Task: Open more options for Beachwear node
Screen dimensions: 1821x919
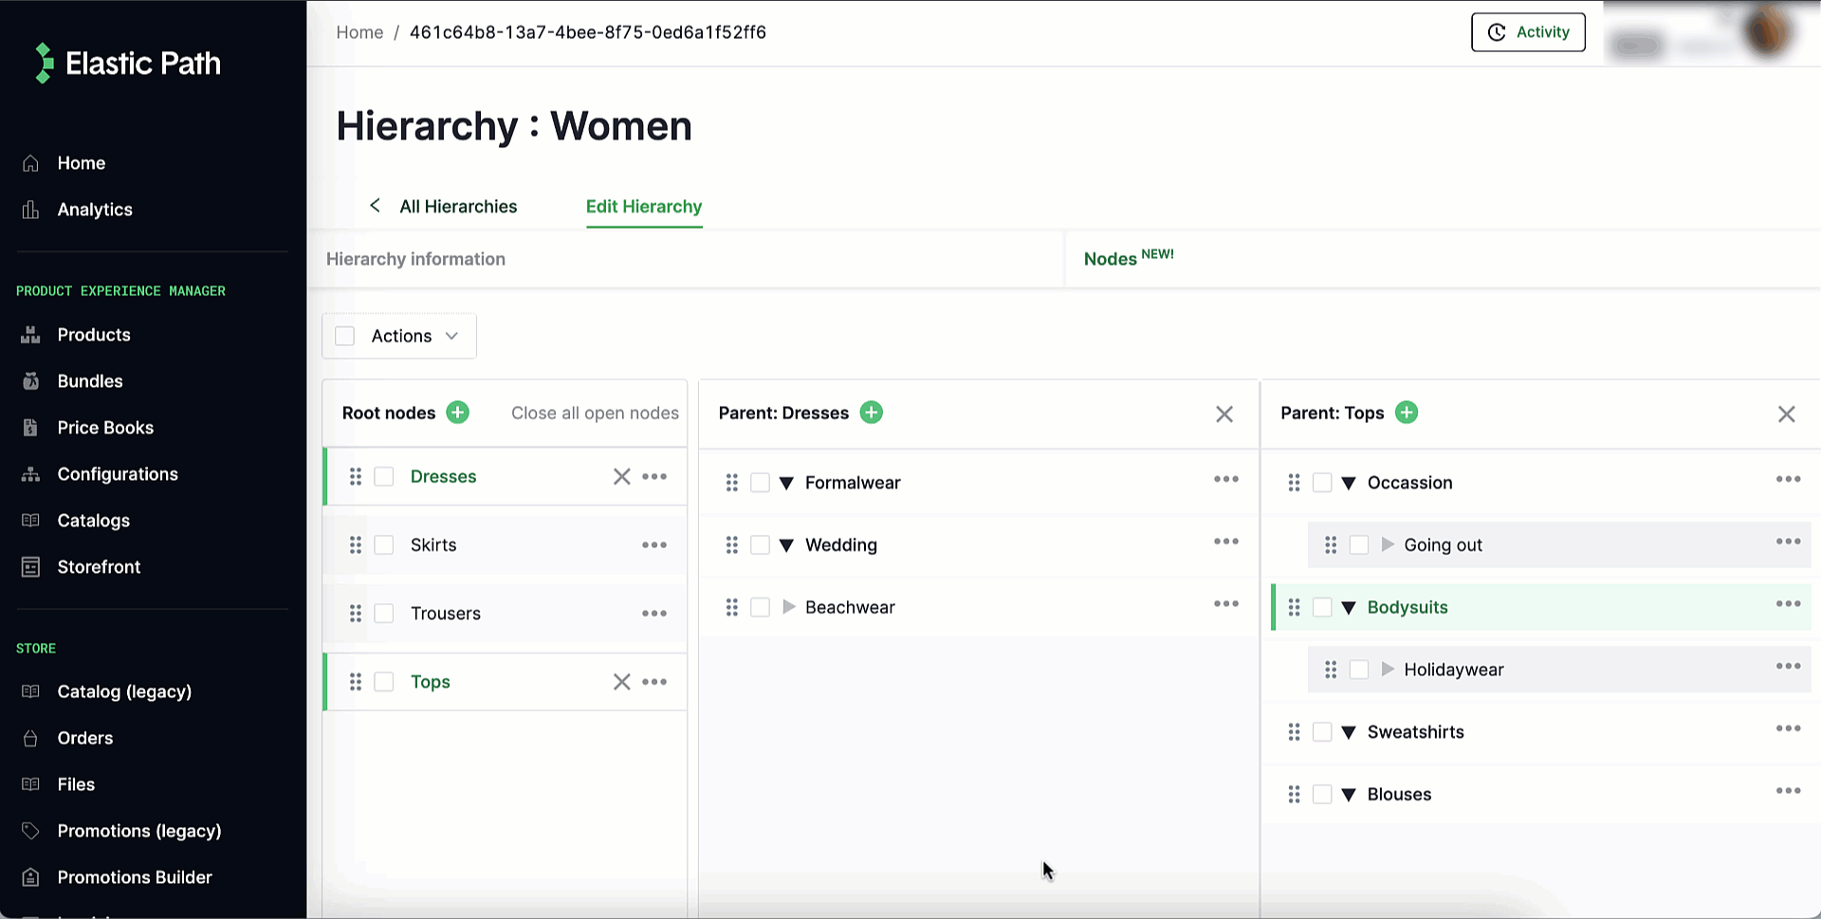Action: (1225, 604)
